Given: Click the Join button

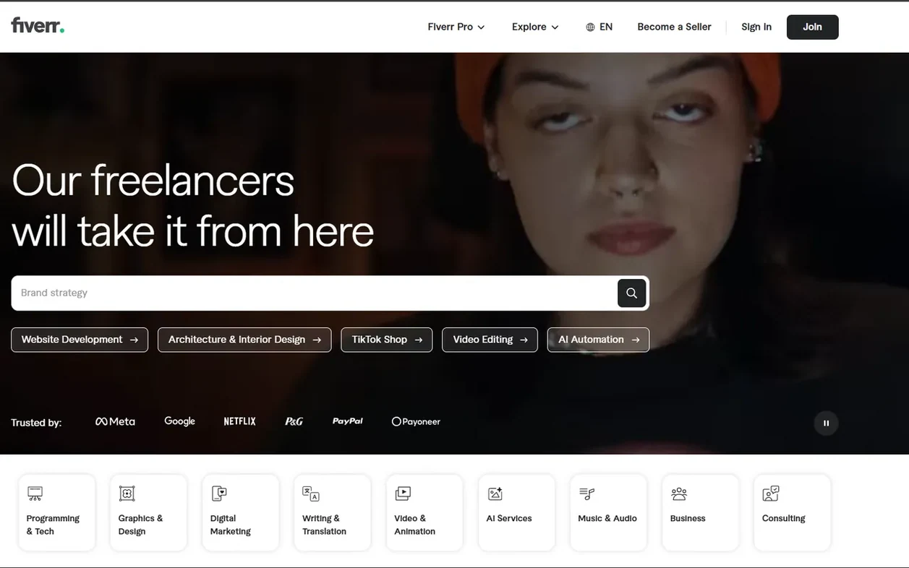Looking at the screenshot, I should [x=812, y=27].
